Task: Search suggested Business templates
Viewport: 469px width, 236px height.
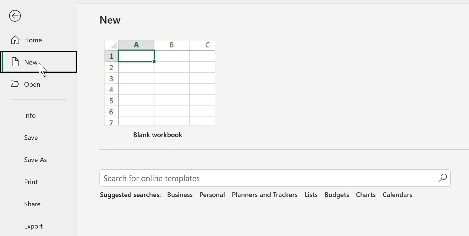Action: click(180, 195)
